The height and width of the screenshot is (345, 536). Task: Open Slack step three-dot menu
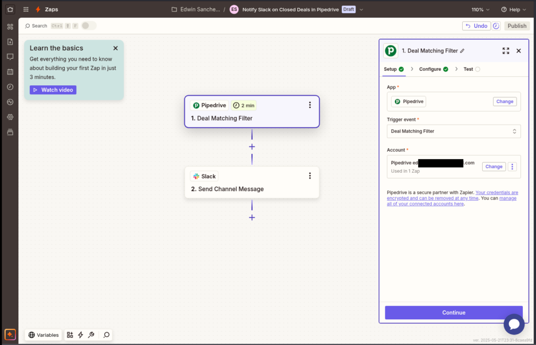[x=310, y=176]
